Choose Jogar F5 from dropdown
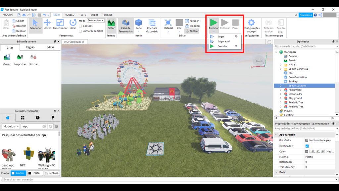 [225, 36]
